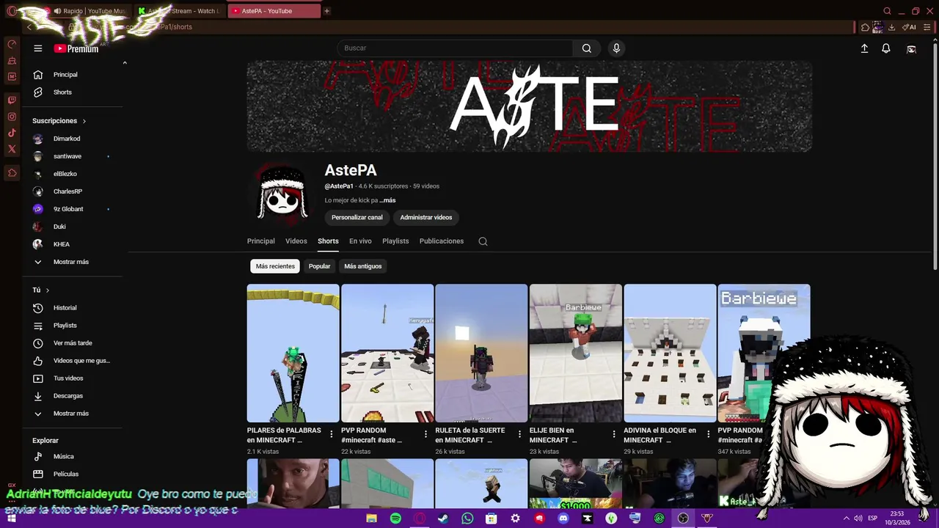Go to YouTube Premium home logo
This screenshot has width=939, height=528.
pos(76,48)
